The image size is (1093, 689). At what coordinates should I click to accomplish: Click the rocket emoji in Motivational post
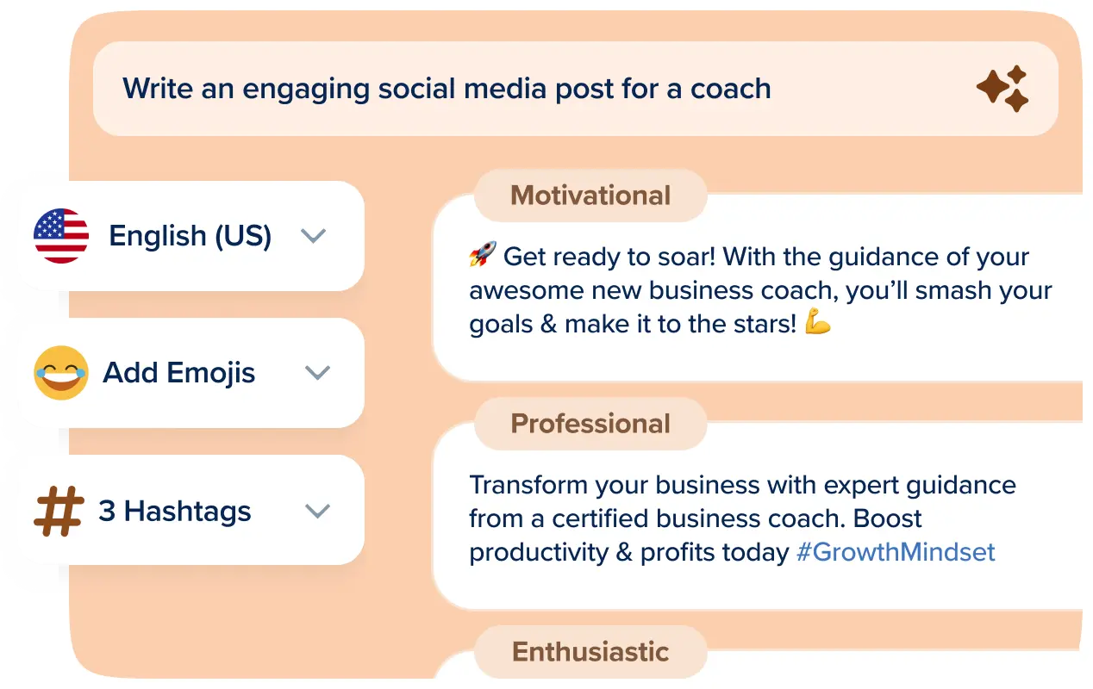click(x=483, y=256)
